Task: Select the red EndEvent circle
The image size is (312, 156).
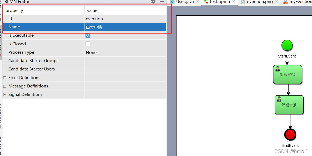Action: 290,134
